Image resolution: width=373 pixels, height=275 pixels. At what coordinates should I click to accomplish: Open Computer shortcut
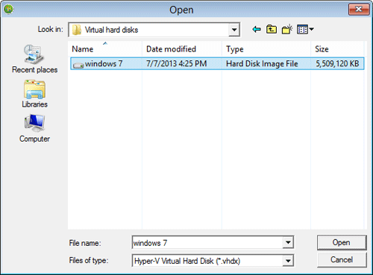coord(34,128)
